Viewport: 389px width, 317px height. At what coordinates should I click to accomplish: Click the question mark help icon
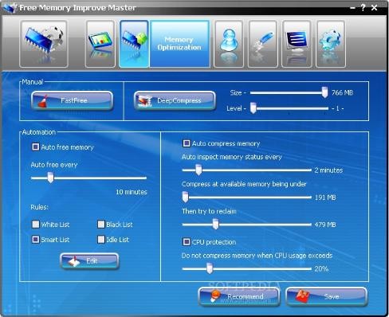tap(363, 8)
